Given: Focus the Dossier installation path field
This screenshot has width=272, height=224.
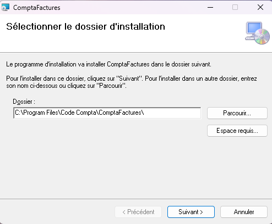Looking at the screenshot, I should [x=107, y=113].
